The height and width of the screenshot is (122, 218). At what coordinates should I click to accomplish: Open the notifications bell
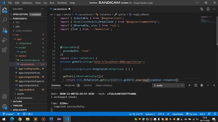coord(215,114)
